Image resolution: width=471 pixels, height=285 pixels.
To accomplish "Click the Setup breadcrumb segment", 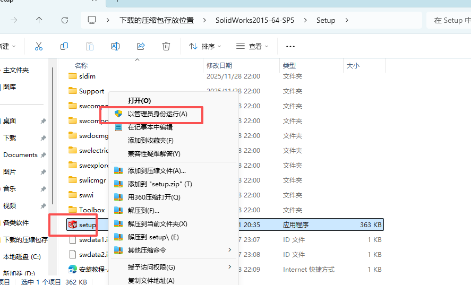I will (326, 20).
